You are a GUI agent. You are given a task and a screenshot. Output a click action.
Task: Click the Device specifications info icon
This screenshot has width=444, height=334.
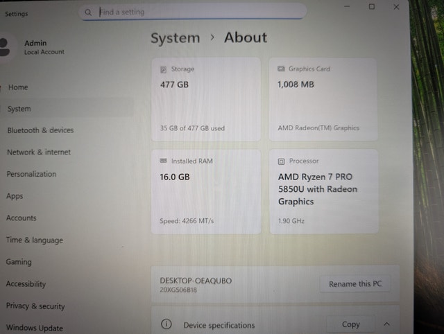[166, 324]
